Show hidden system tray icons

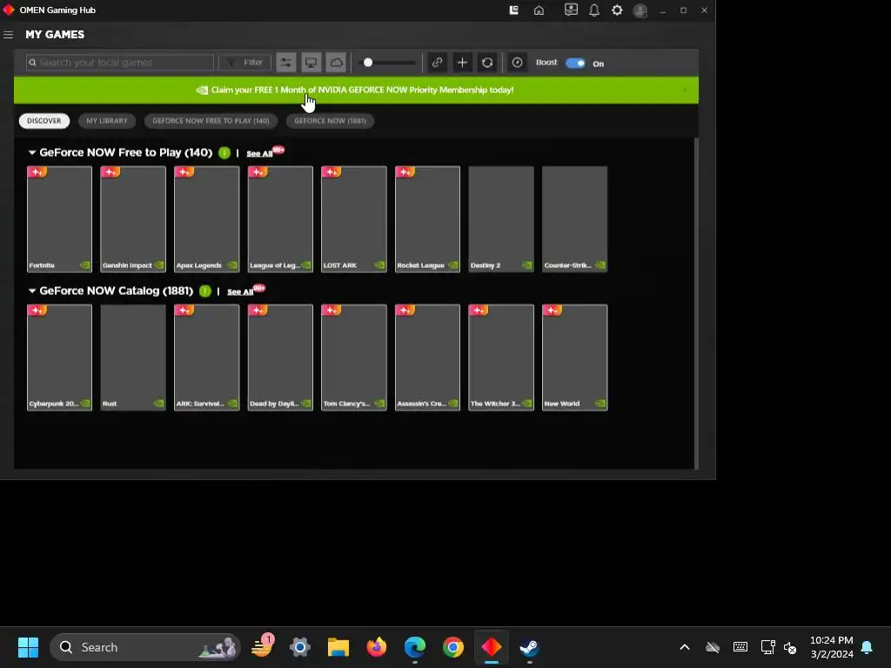[x=685, y=647]
